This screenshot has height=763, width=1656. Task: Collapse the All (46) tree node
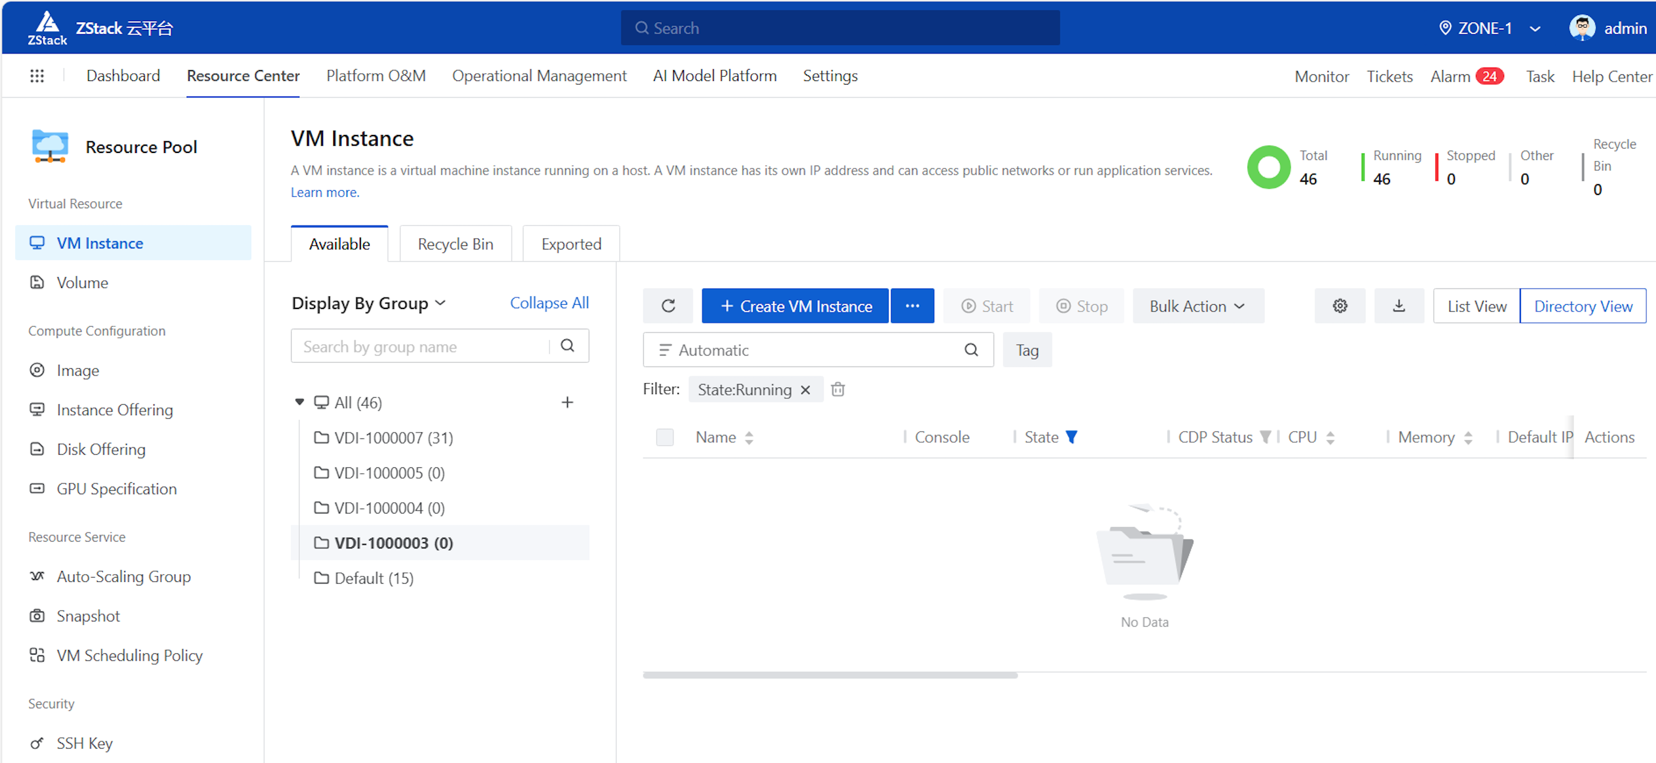tap(299, 402)
